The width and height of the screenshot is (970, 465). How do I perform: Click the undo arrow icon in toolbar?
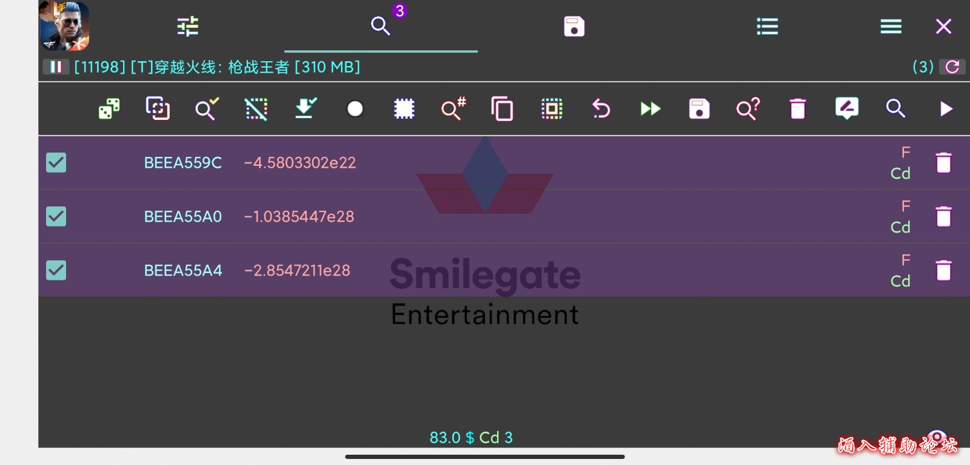(601, 109)
